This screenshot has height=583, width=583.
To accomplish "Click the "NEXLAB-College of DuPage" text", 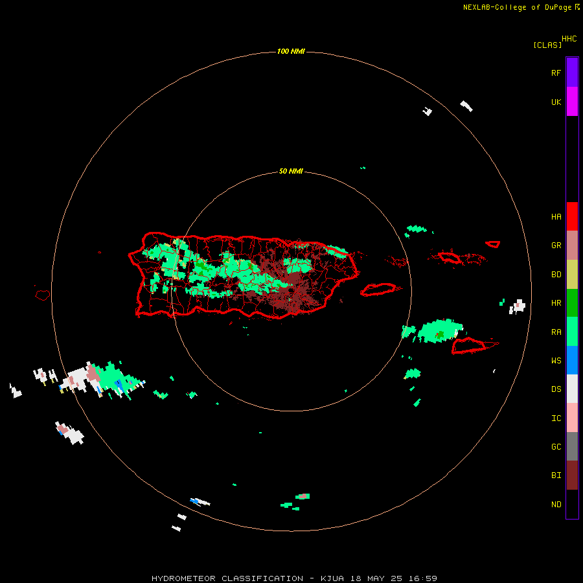I will 517,7.
